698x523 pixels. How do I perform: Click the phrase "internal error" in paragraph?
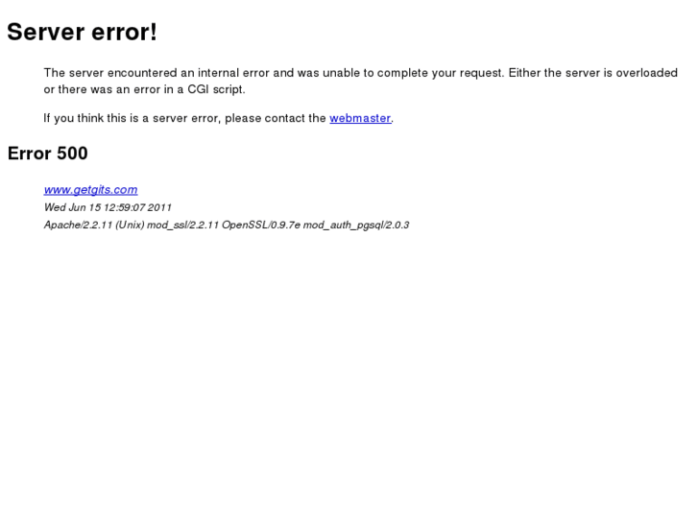click(x=233, y=73)
